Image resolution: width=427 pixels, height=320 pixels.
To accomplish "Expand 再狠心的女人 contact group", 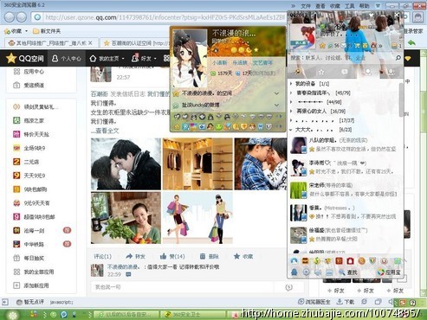I will coord(318,111).
